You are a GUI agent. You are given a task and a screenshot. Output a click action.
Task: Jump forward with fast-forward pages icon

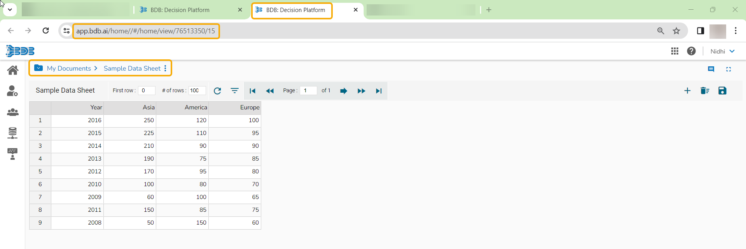pos(361,91)
